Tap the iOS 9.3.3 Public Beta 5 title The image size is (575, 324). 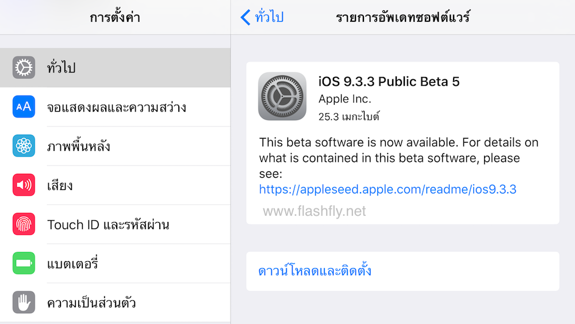389,82
